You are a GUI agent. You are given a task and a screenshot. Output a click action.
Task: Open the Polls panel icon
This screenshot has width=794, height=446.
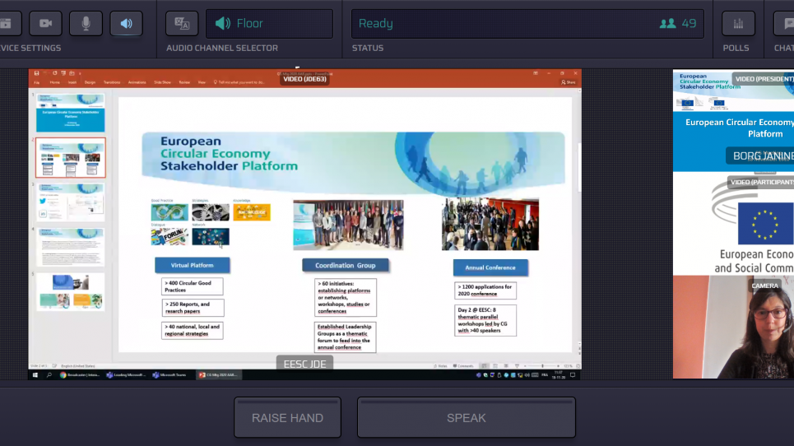[738, 23]
